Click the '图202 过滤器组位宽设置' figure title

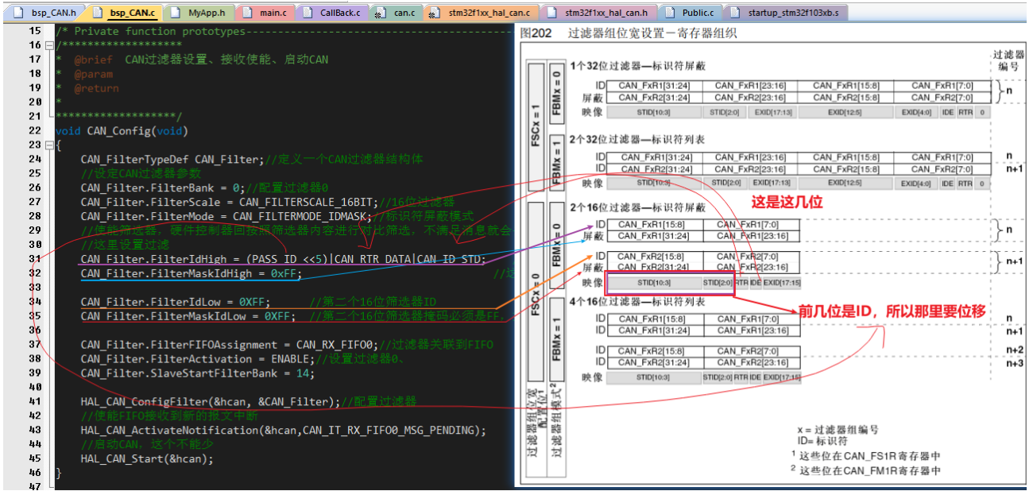[x=628, y=34]
